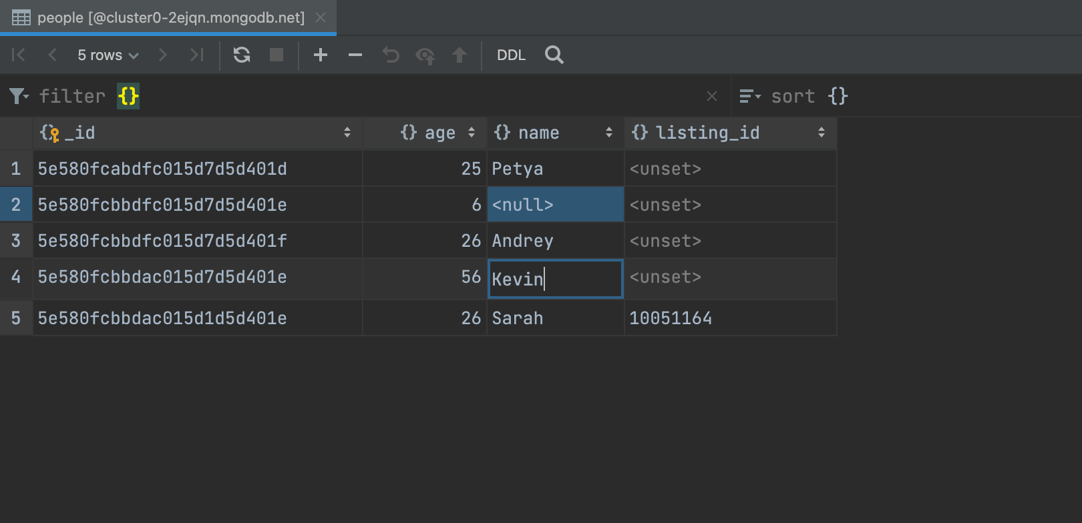Viewport: 1082px width, 523px height.
Task: Jump to the first page of rows
Action: tap(19, 55)
